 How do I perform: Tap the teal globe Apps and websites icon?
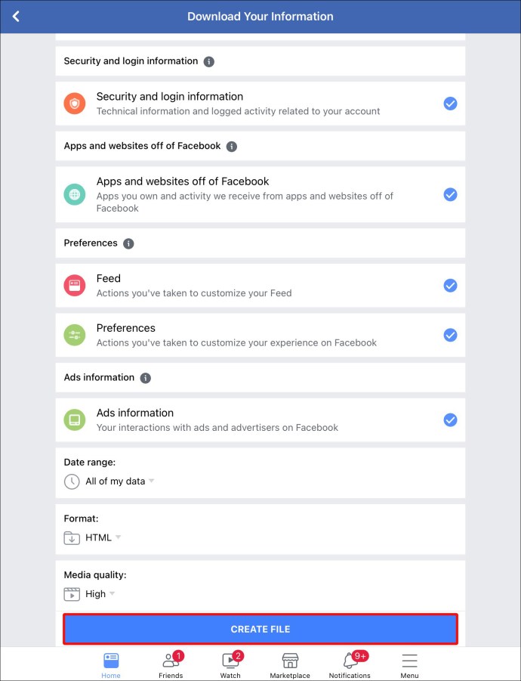tap(75, 194)
